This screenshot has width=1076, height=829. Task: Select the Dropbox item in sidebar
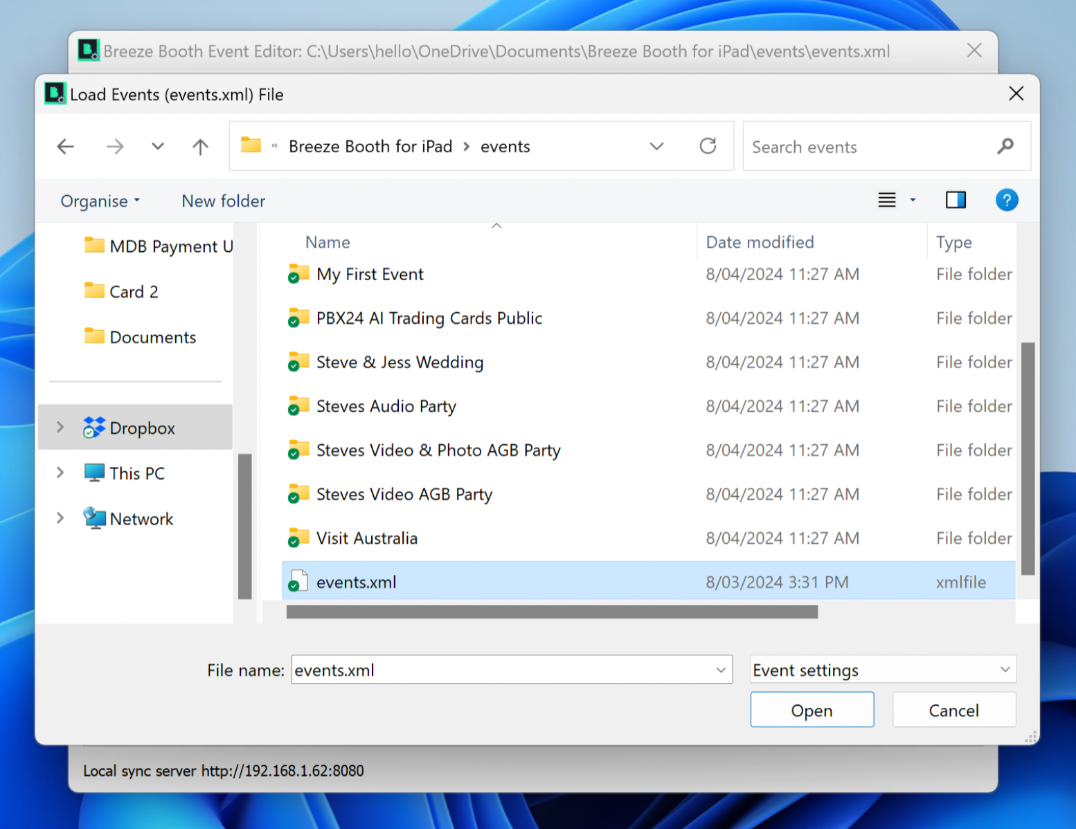142,428
